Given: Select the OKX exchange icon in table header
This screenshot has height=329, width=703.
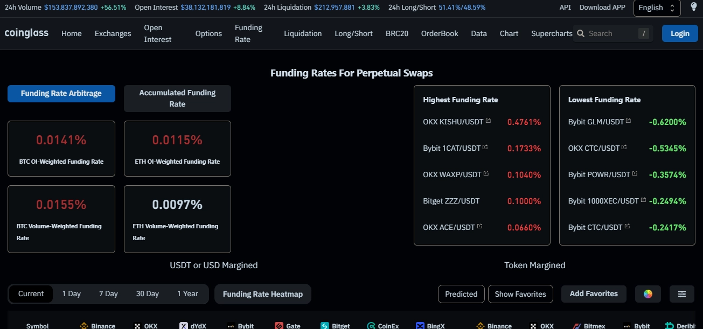Looking at the screenshot, I should click(137, 326).
